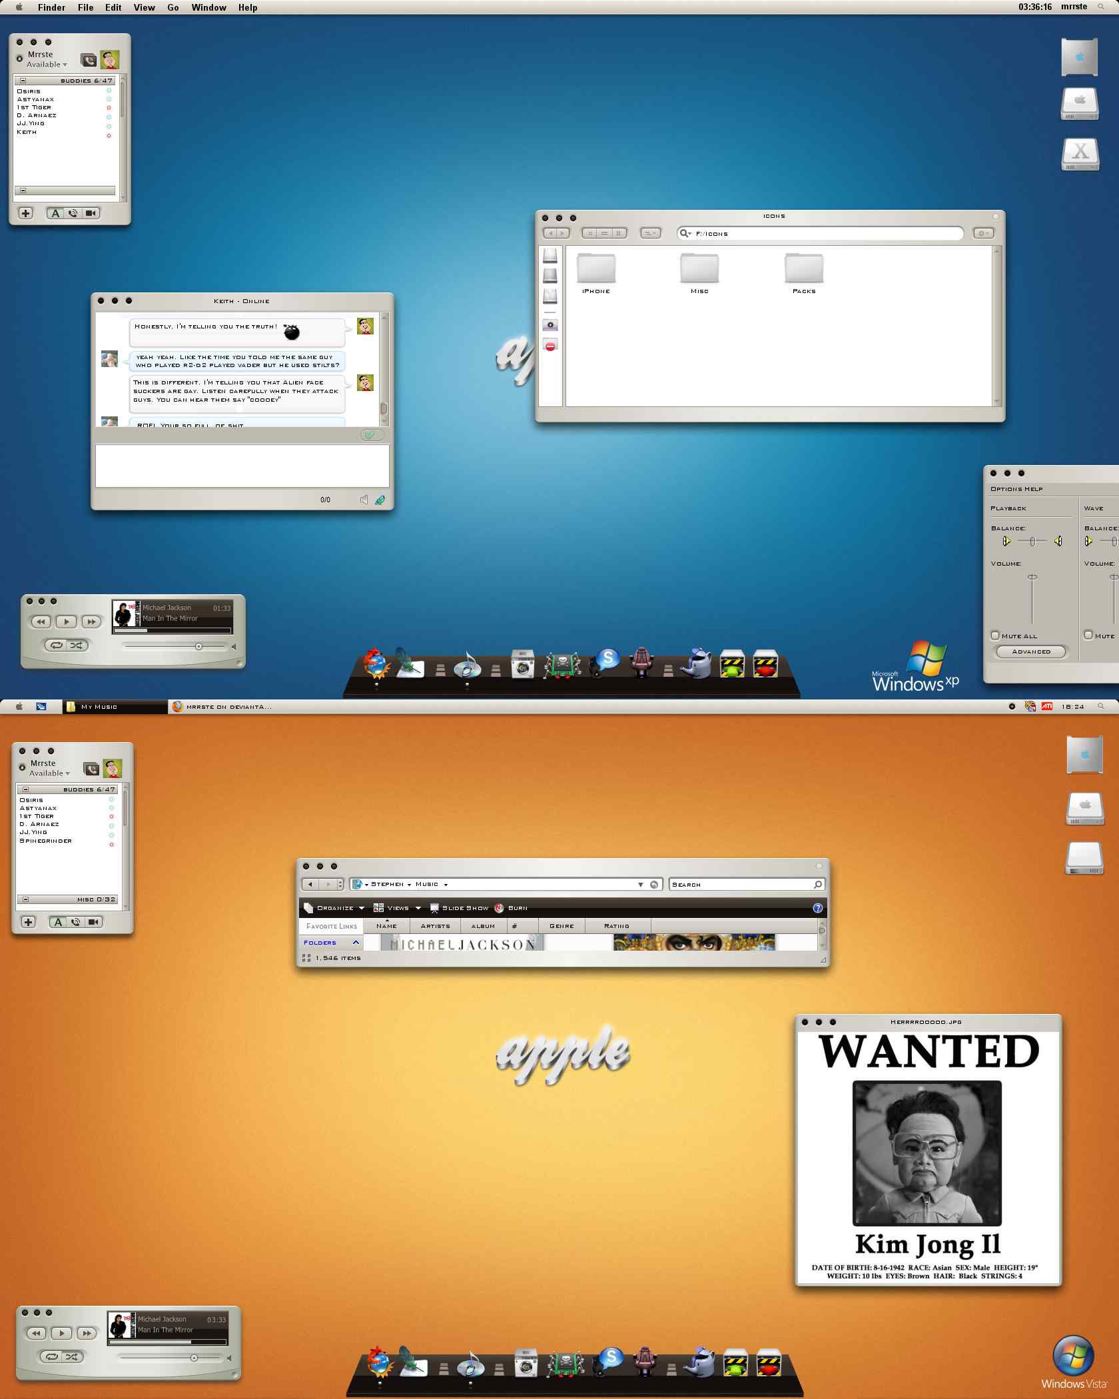This screenshot has height=1399, width=1119.
Task: Click the washing machine icon in orange desktop dock
Action: click(526, 1363)
